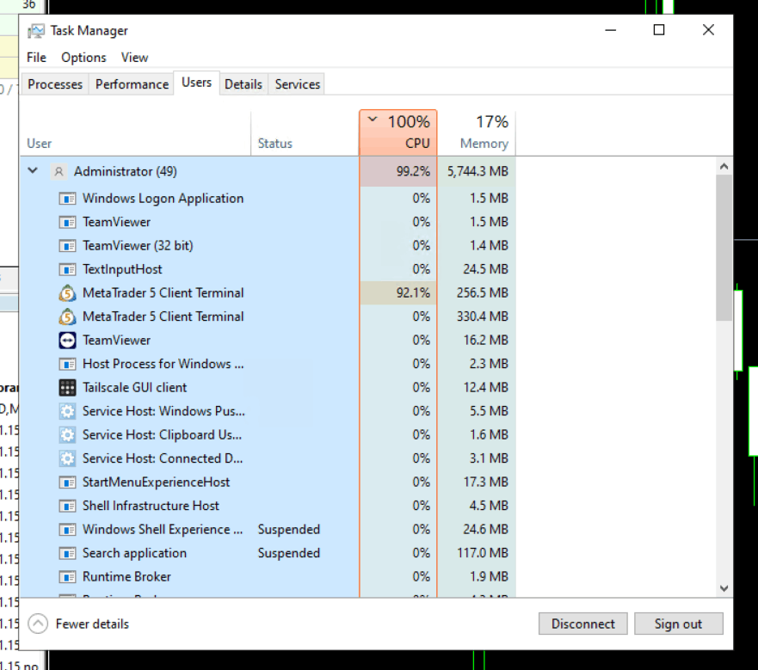758x670 pixels.
Task: Open the View menu
Action: [134, 58]
